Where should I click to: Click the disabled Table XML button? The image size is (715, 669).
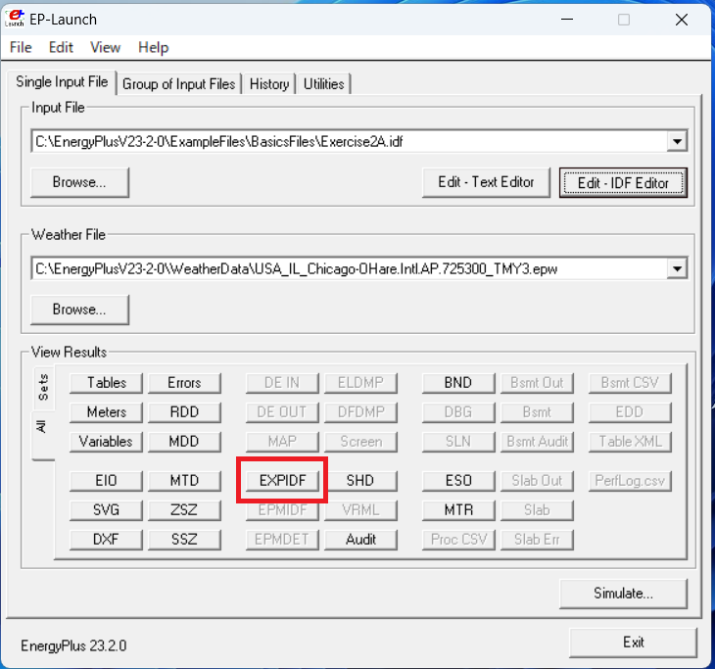pyautogui.click(x=630, y=442)
